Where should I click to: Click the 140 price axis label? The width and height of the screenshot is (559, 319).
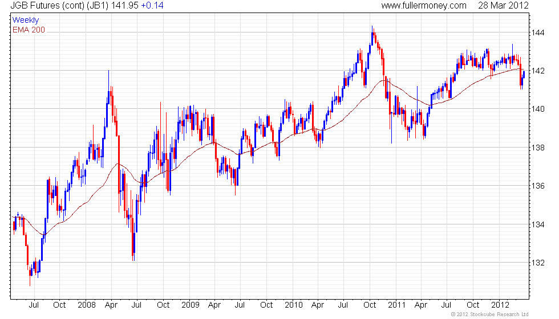[539, 109]
